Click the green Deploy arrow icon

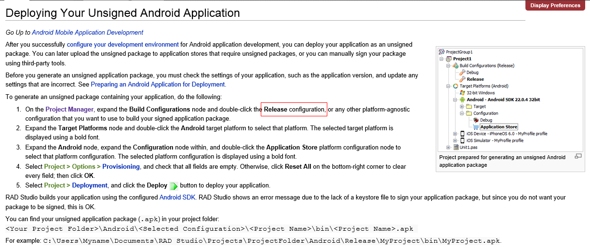(174, 186)
